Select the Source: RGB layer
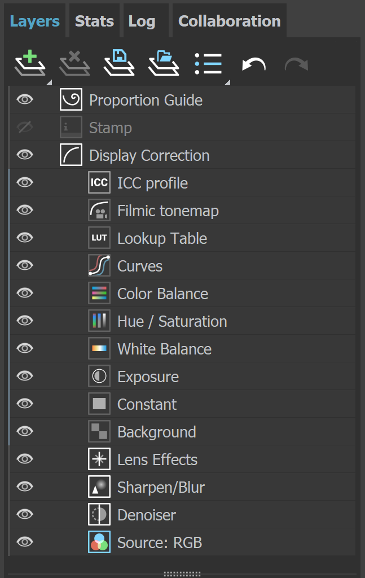Viewport: 365px width, 578px height. click(160, 542)
